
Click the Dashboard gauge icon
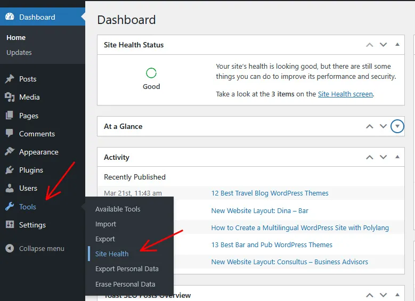[10, 17]
